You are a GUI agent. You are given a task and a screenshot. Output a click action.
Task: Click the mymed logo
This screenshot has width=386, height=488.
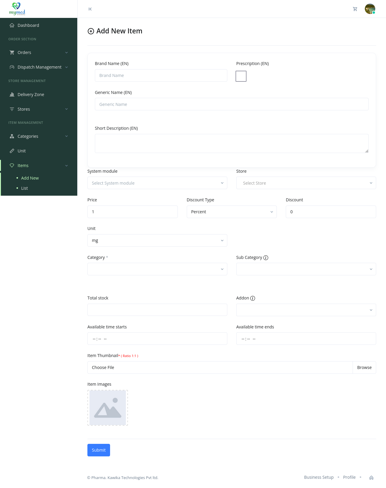point(17,9)
